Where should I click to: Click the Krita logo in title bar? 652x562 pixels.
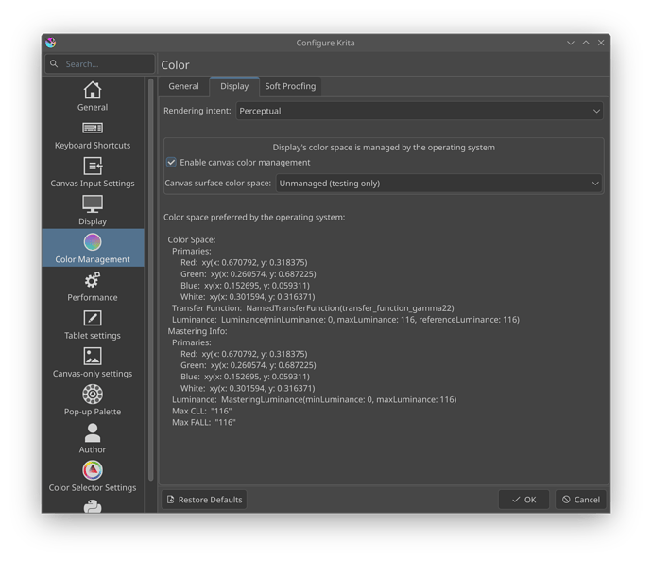coord(51,43)
